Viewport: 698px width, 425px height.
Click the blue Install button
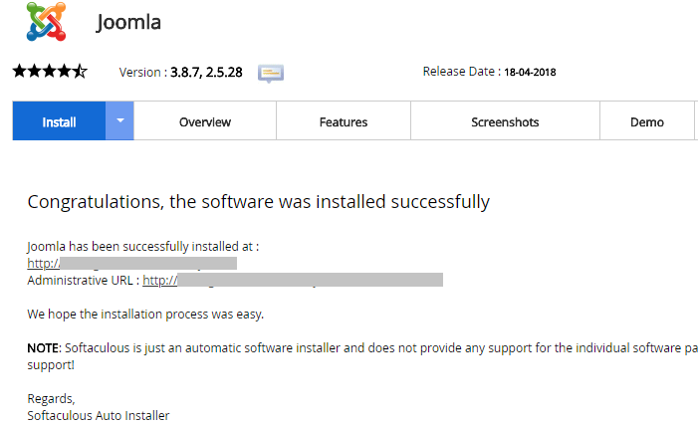click(59, 120)
